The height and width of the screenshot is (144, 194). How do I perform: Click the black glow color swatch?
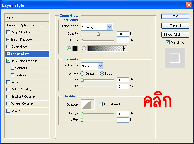click(x=75, y=48)
